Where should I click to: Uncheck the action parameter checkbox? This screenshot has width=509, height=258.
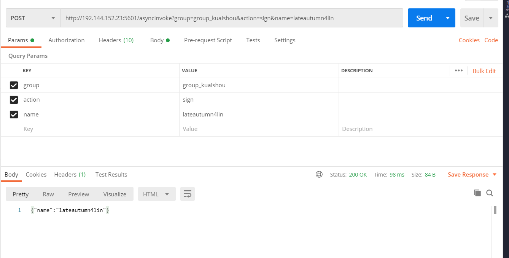click(14, 100)
